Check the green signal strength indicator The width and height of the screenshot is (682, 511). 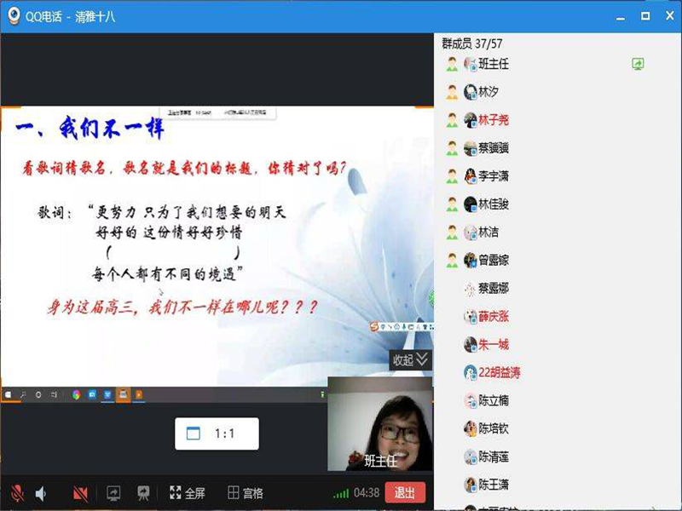click(341, 493)
